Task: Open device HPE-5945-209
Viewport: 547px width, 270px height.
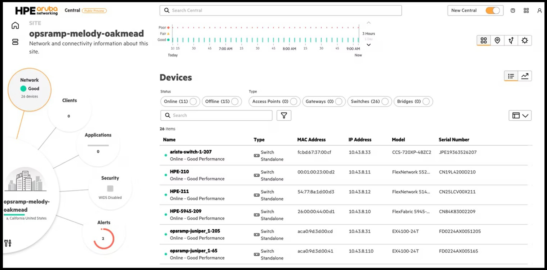Action: coord(185,211)
